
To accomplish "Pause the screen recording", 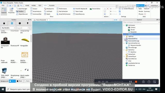I will tap(130, 82).
